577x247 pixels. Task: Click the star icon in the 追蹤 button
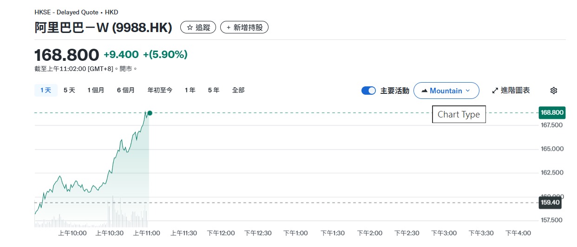click(x=190, y=27)
